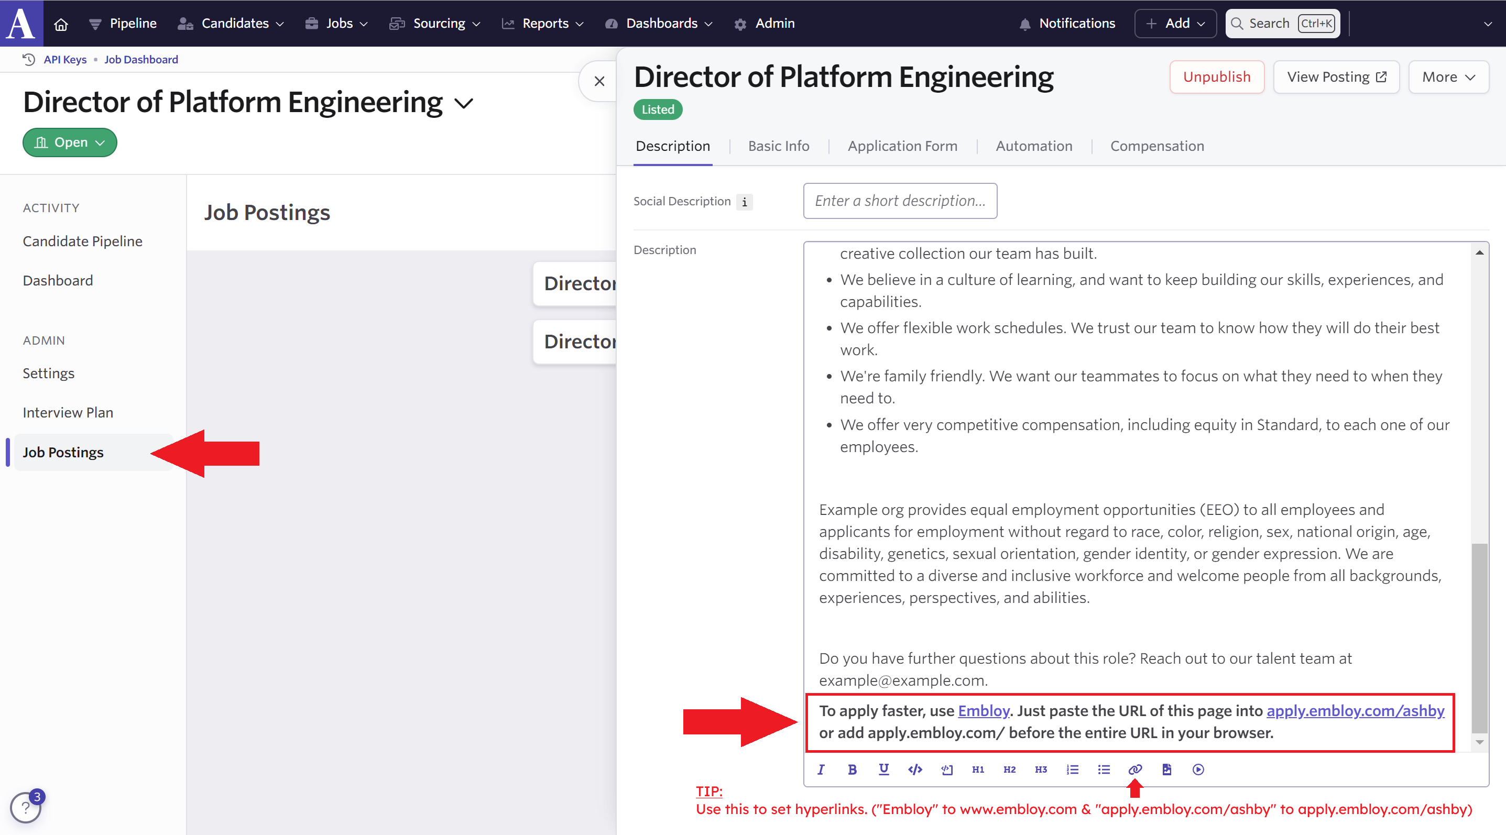Screen dimensions: 1506x835
Task: Expand the job title switcher chevron
Action: click(x=464, y=103)
